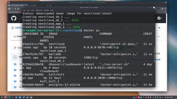Click the 'cloudbeaver' container name
The width and height of the screenshot is (177, 99).
pos(50,71)
